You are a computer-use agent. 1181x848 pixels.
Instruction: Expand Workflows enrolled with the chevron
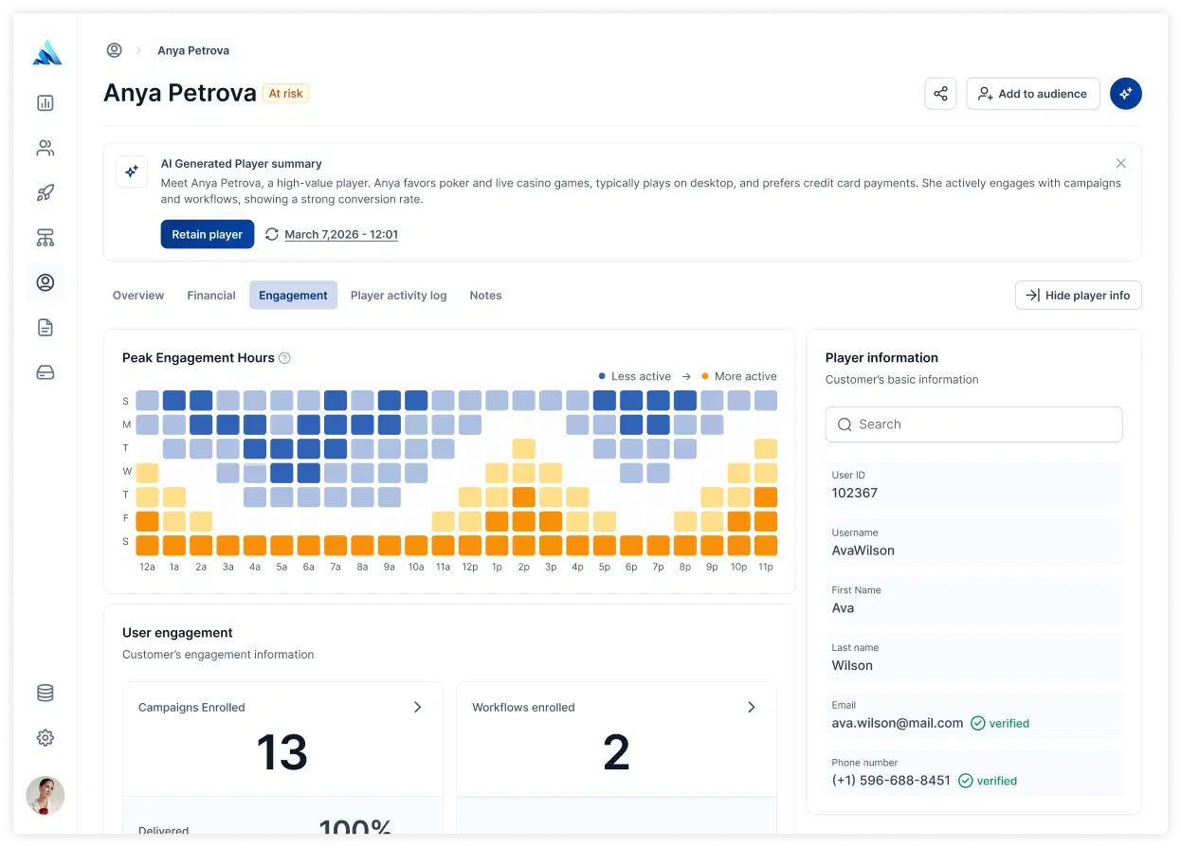[752, 707]
